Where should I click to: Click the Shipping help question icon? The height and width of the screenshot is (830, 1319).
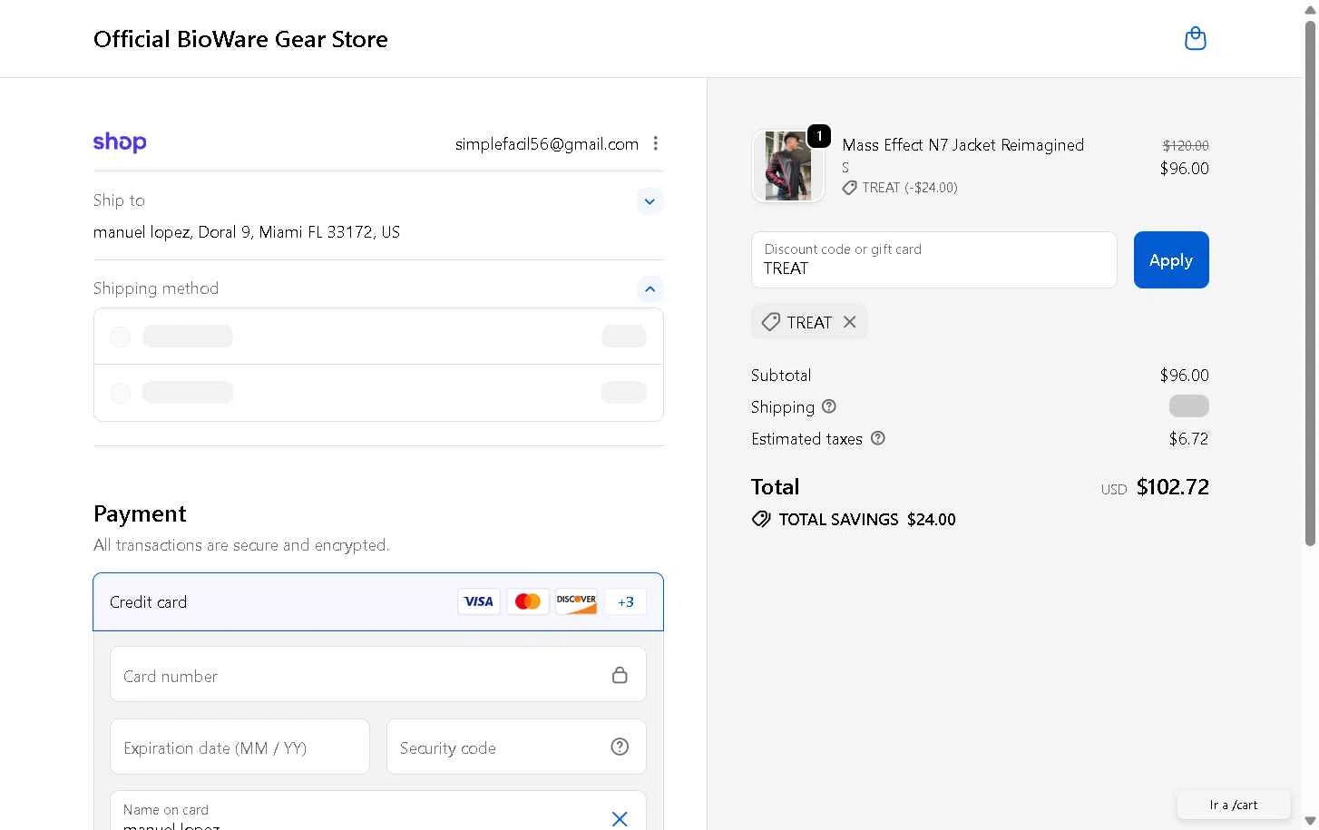(x=829, y=406)
